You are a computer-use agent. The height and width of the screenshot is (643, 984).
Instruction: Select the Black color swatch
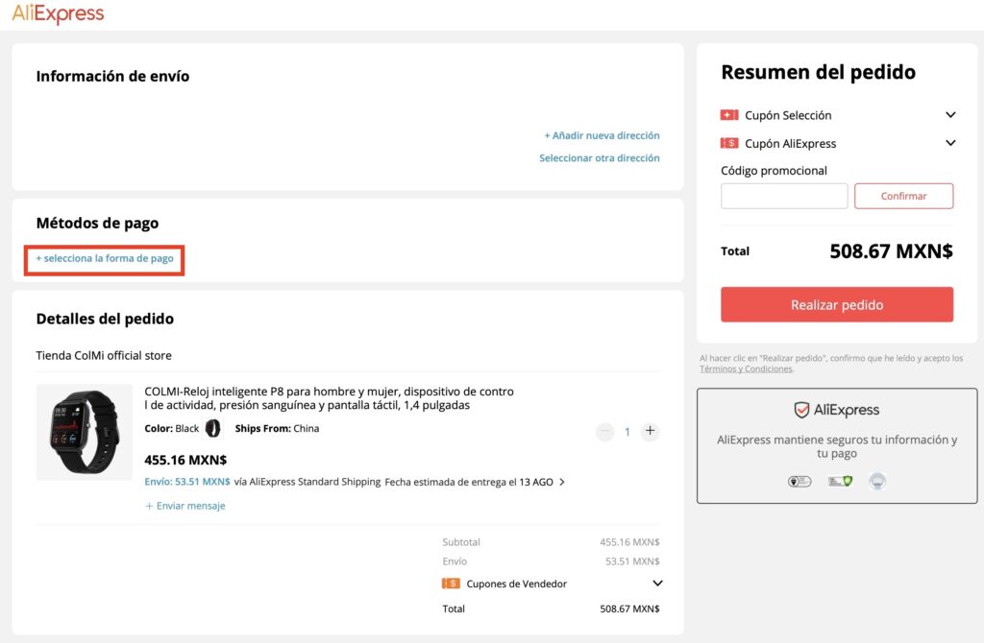point(213,429)
